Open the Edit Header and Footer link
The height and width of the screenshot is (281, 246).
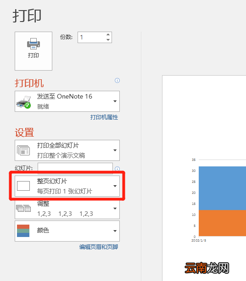coord(99,247)
